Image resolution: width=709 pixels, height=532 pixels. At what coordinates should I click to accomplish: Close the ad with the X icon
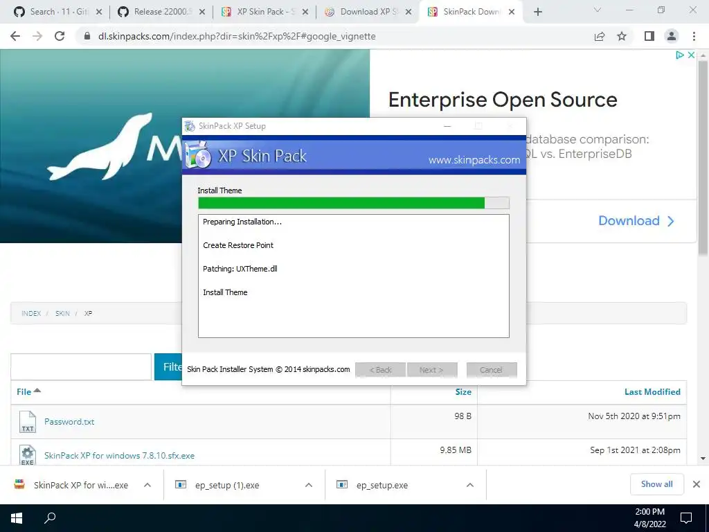(691, 55)
